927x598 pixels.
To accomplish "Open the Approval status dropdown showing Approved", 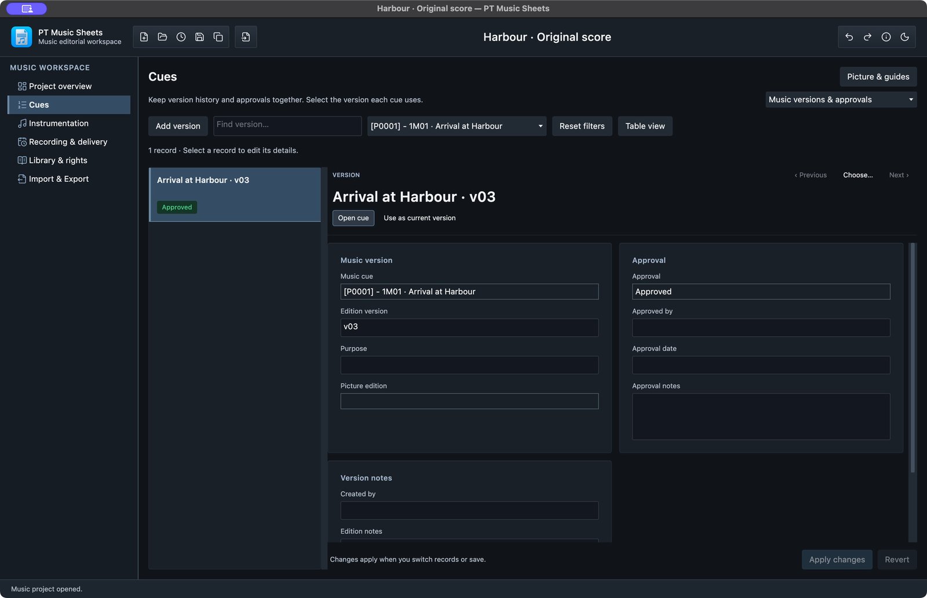I will pyautogui.click(x=761, y=292).
